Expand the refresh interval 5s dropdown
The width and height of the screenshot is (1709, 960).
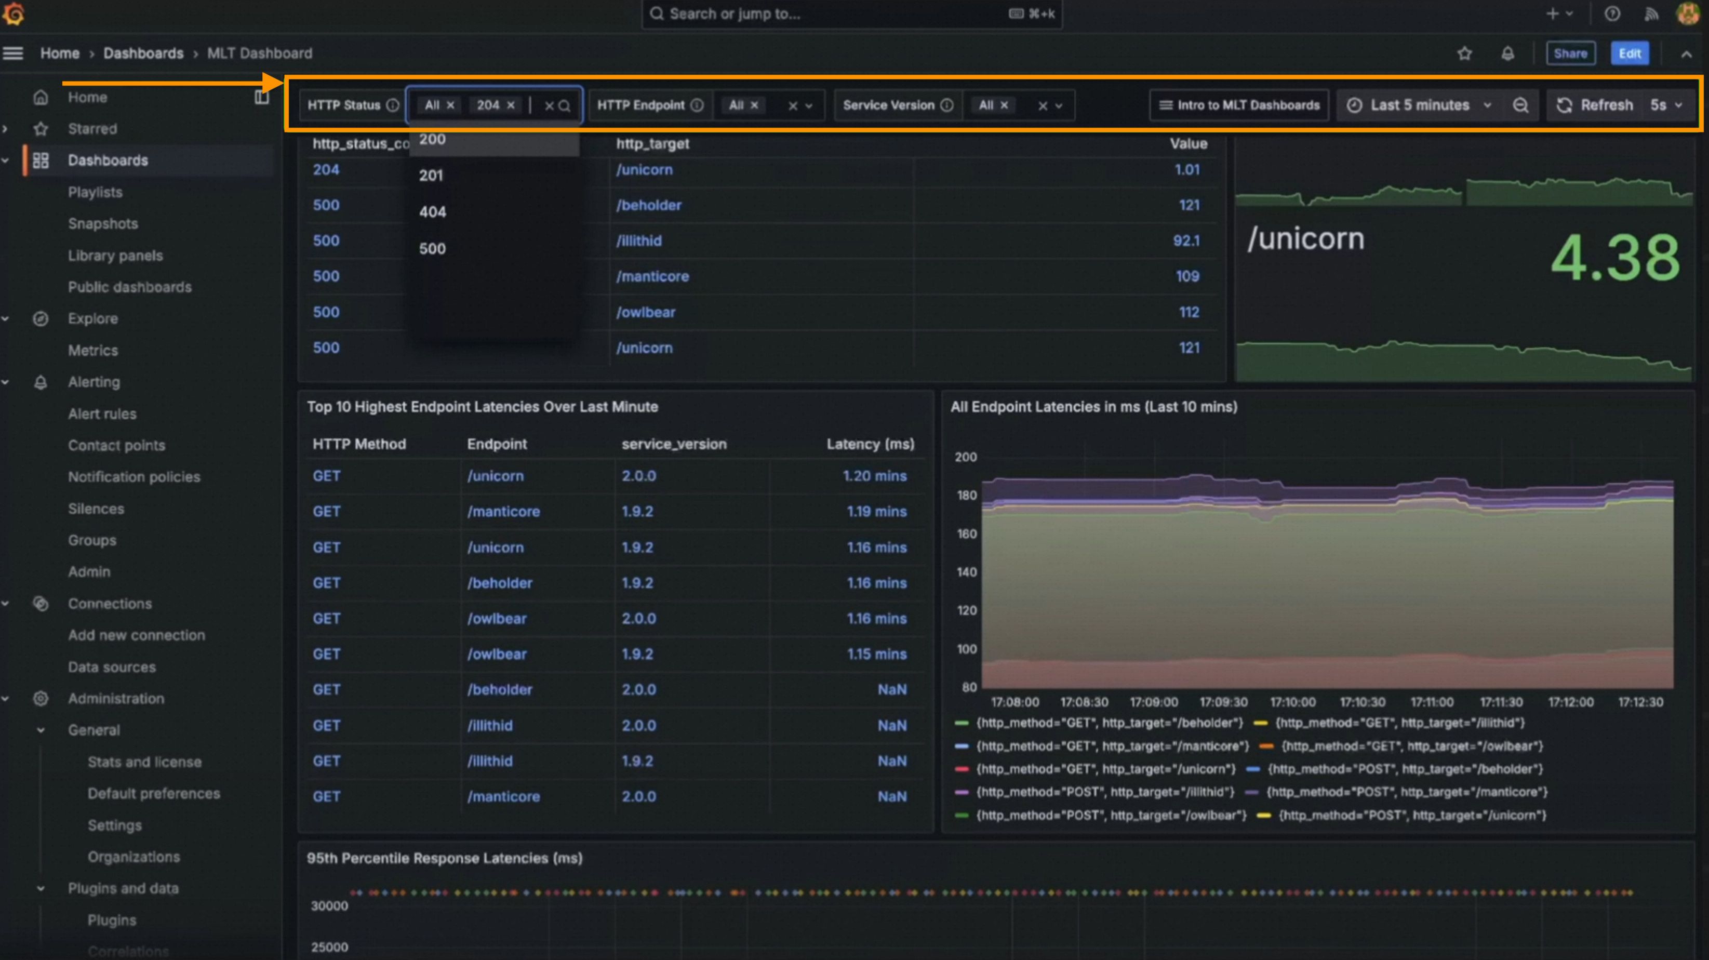(1666, 105)
